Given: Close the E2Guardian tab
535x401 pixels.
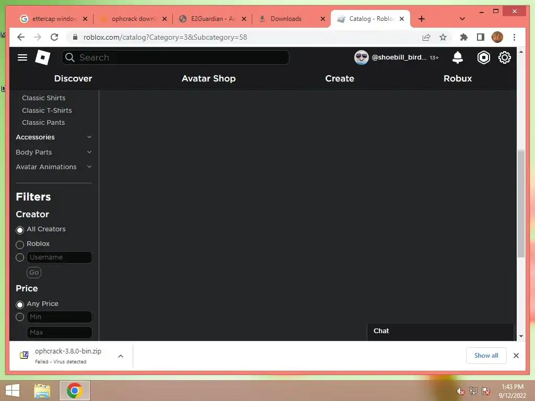Looking at the screenshot, I should click(x=244, y=19).
